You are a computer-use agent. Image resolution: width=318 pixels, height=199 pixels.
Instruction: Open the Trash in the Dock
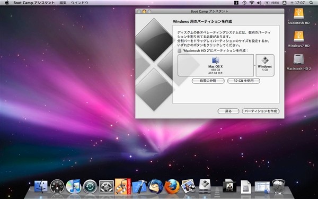(x=278, y=186)
